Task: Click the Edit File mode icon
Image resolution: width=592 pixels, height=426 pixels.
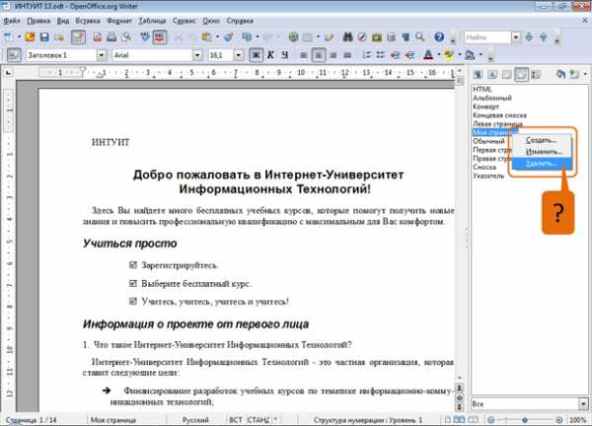Action: coord(78,36)
